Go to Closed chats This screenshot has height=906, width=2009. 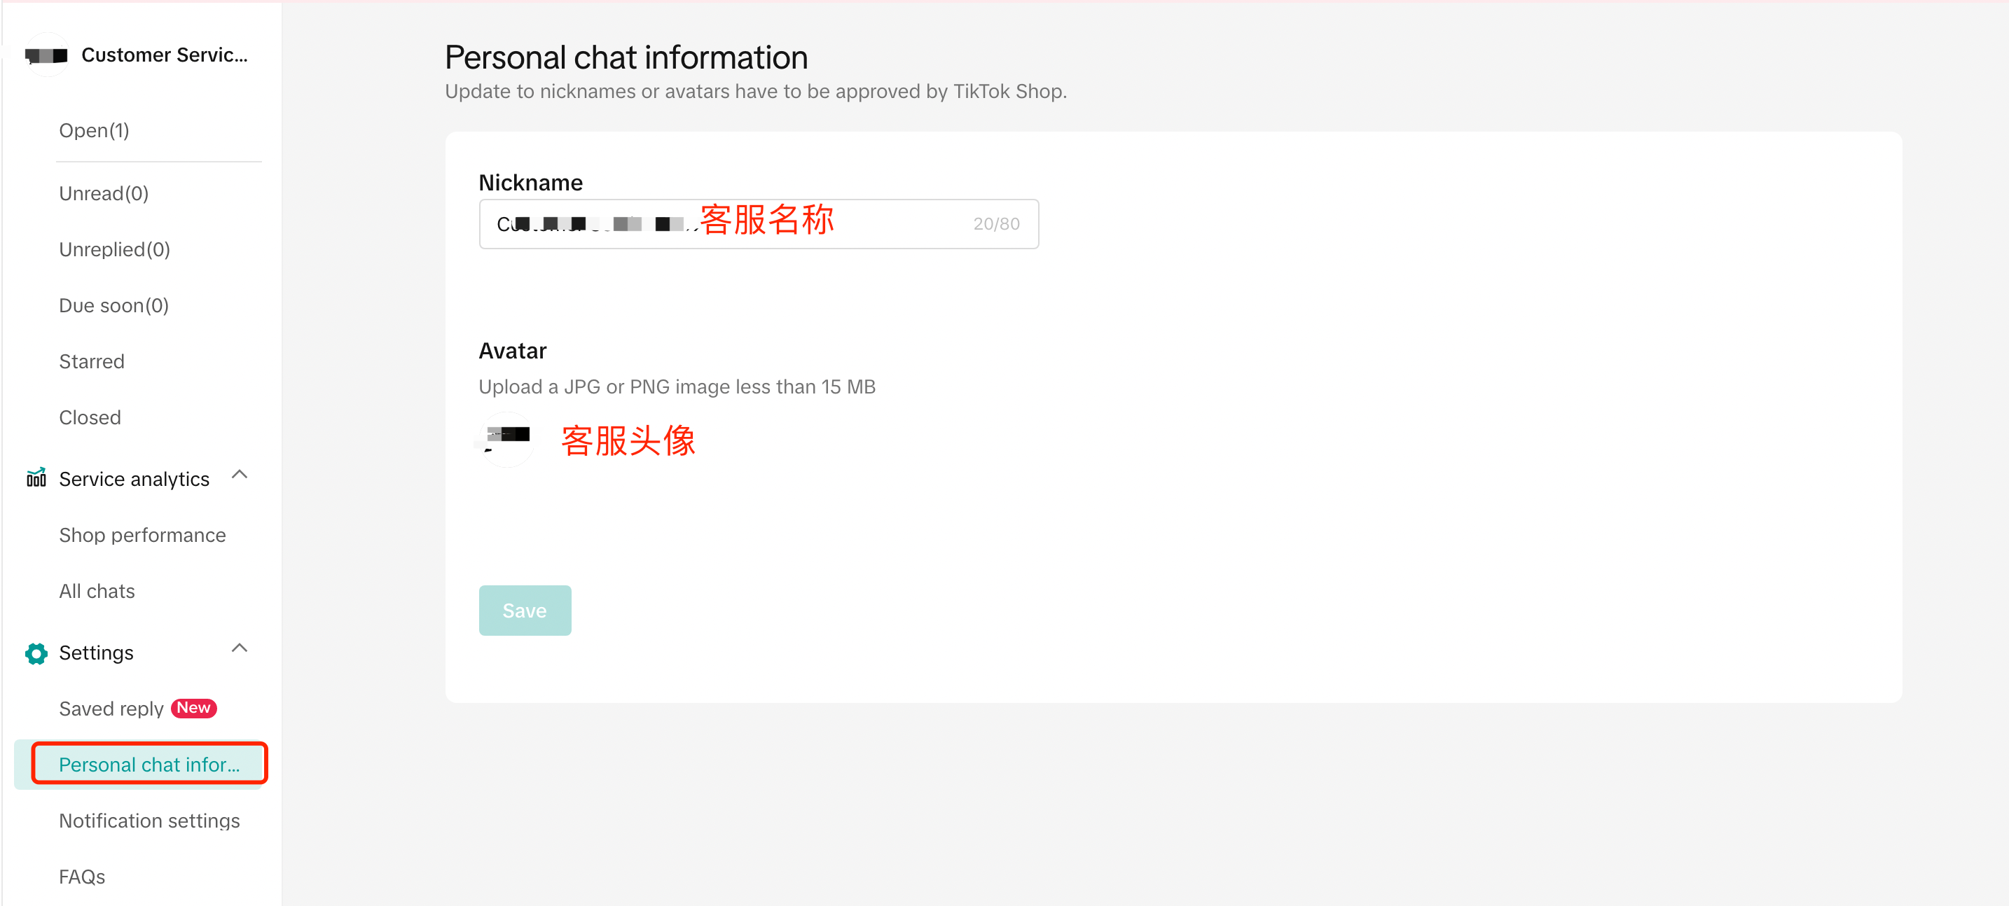[x=90, y=418]
